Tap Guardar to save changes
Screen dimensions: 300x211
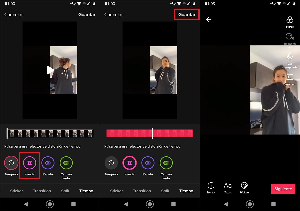click(x=187, y=15)
